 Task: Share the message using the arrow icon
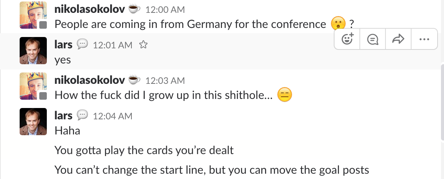pyautogui.click(x=398, y=39)
